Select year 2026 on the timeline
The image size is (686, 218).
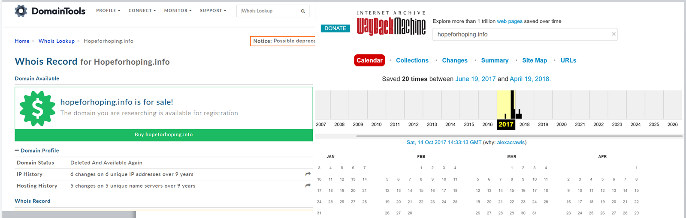(x=672, y=124)
